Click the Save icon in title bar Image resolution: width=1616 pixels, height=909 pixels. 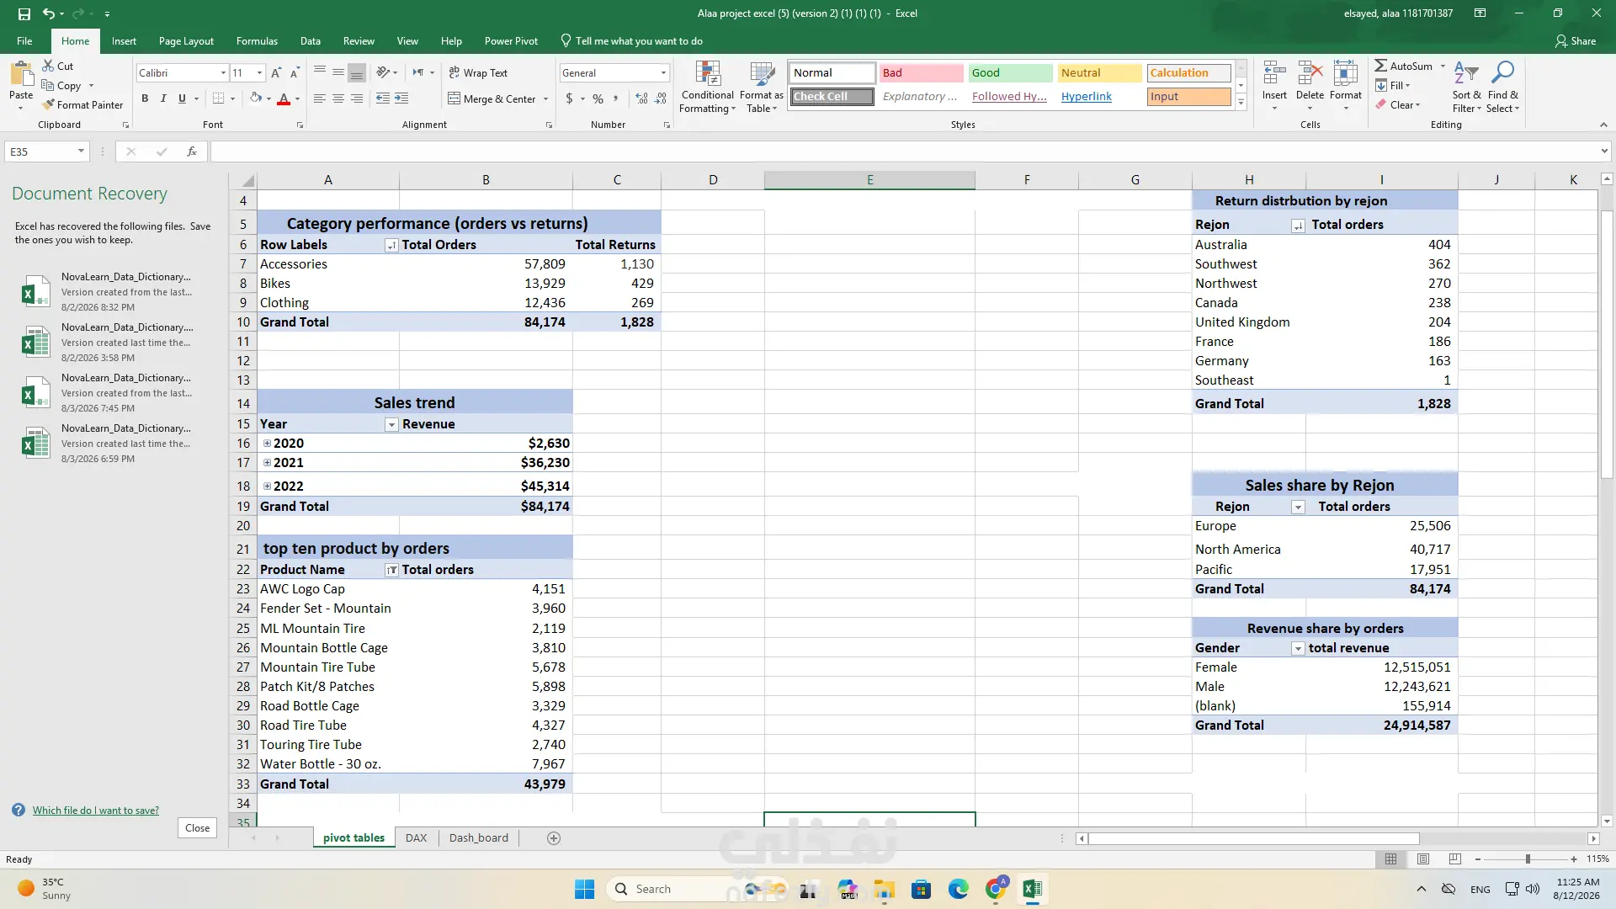pyautogui.click(x=24, y=13)
